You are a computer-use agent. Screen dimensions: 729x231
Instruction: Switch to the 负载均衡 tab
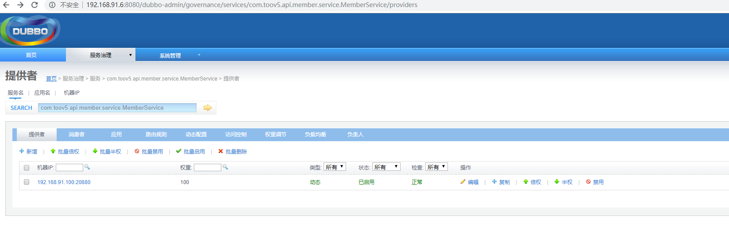point(316,135)
